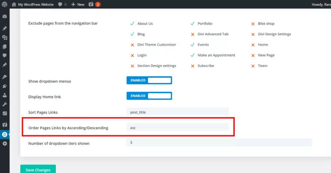Open Divi icon in sidebar

[x=5, y=134]
